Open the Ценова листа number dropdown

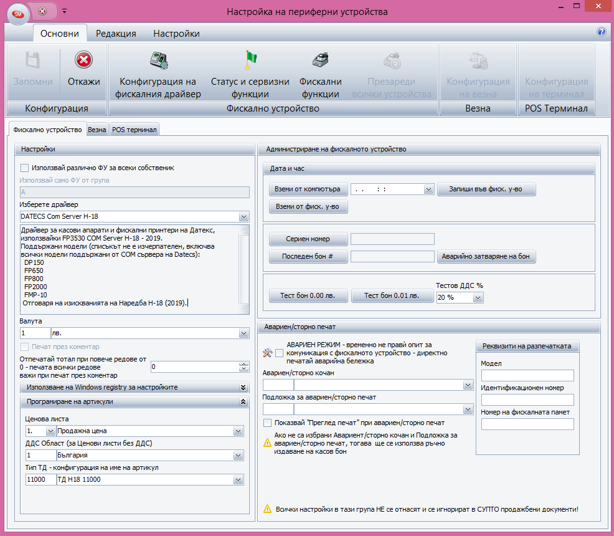tap(50, 431)
